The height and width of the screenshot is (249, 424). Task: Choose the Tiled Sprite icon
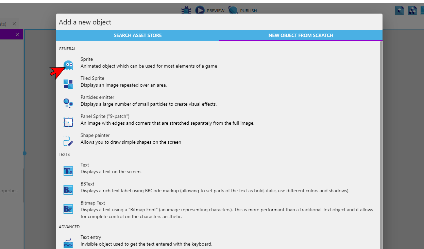click(68, 84)
